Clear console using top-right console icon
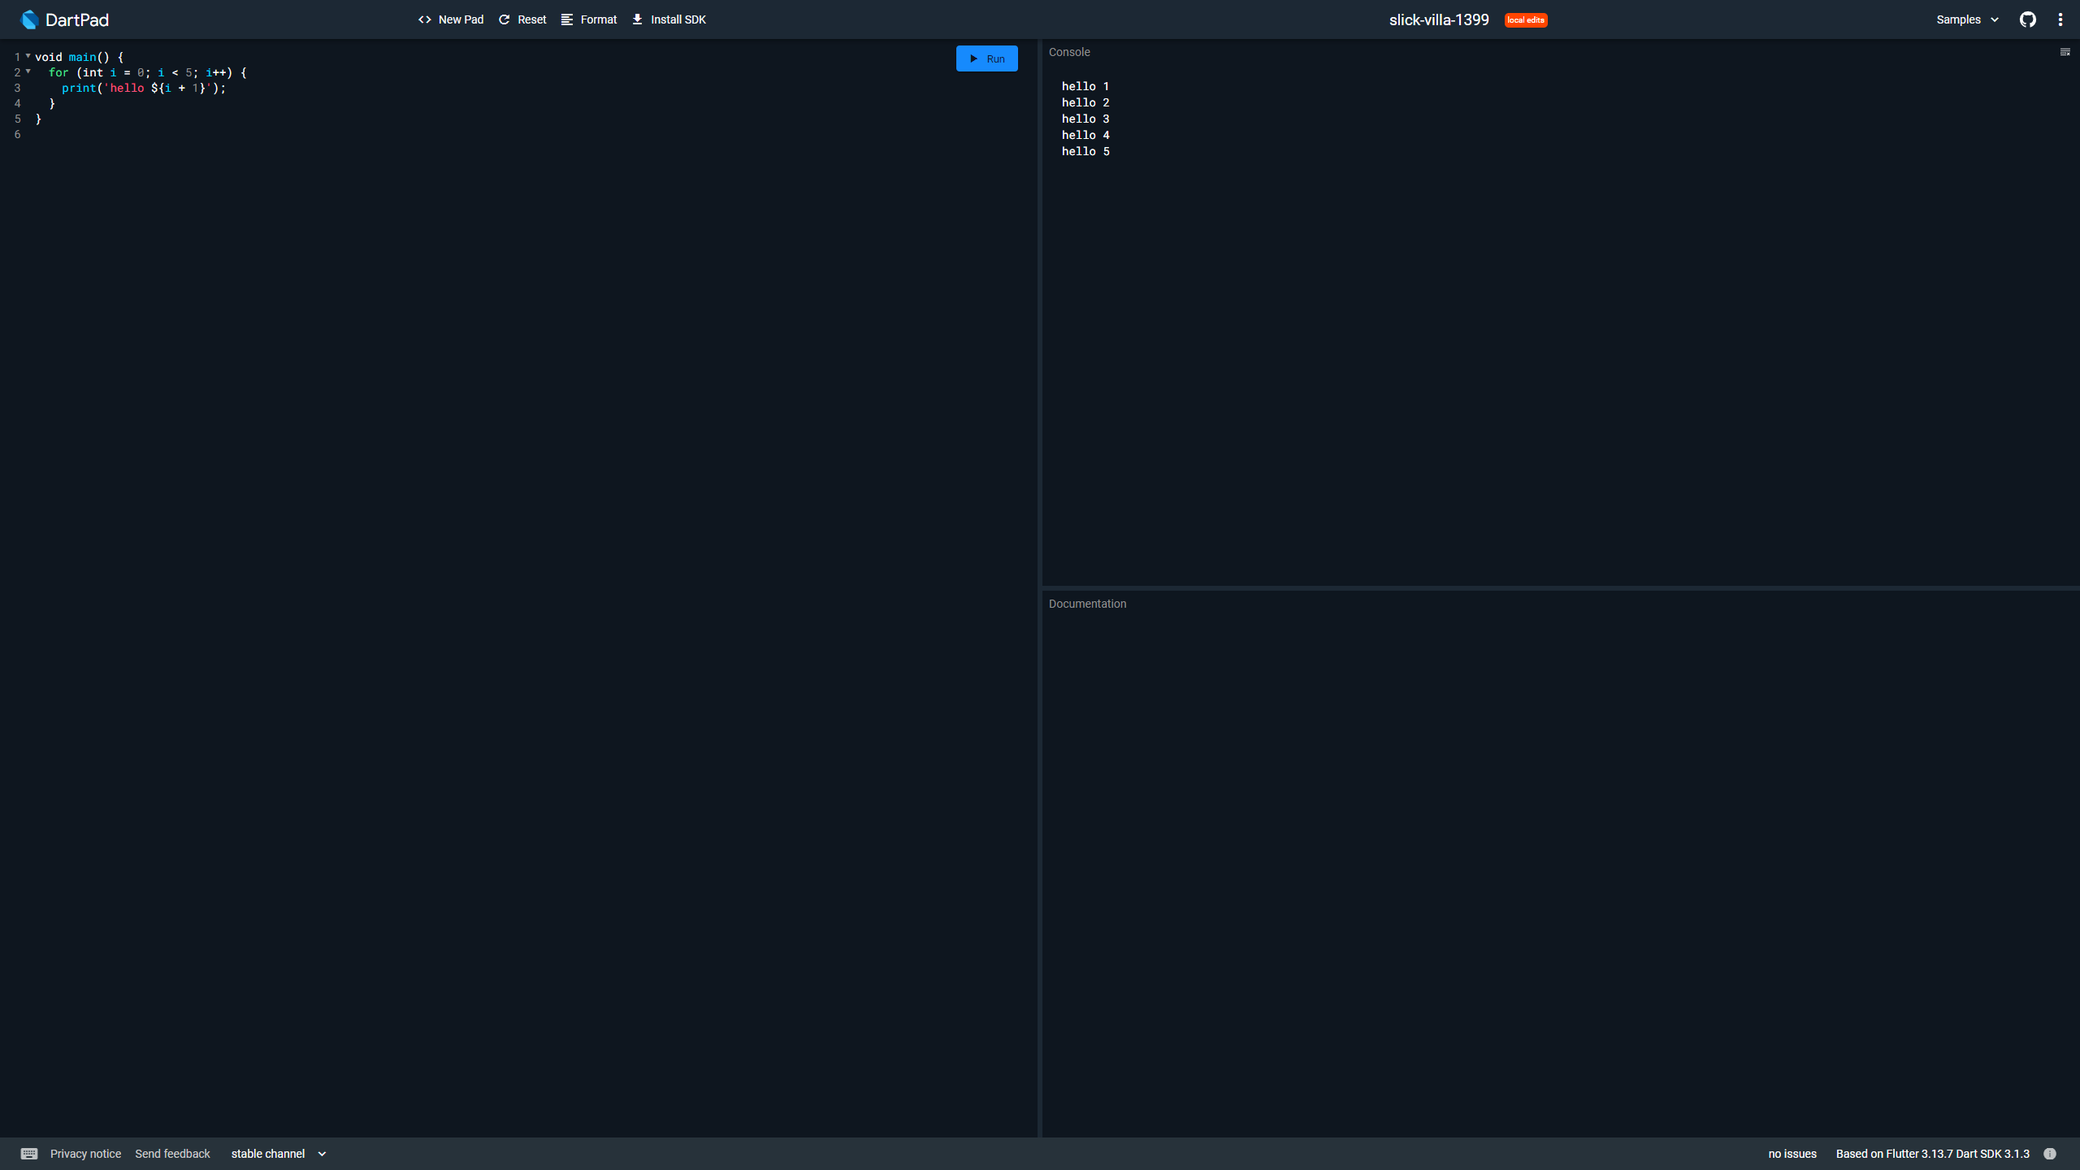Screen dimensions: 2080x1170 pos(2065,52)
